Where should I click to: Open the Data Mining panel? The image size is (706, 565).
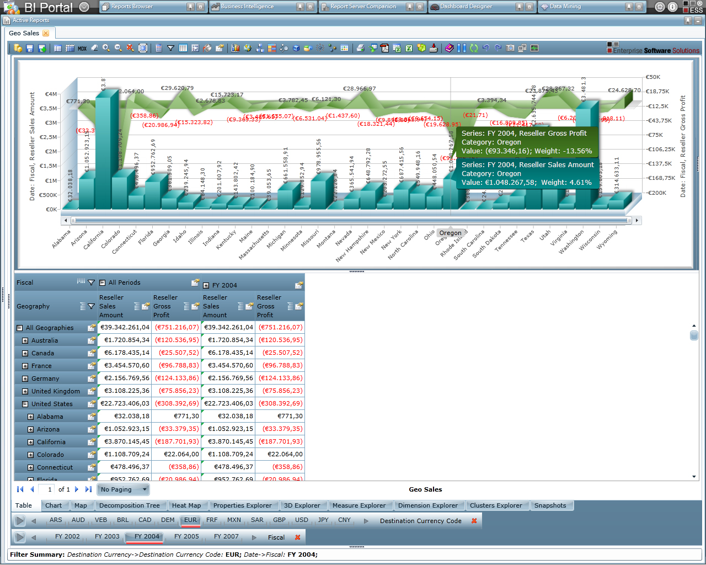click(592, 7)
